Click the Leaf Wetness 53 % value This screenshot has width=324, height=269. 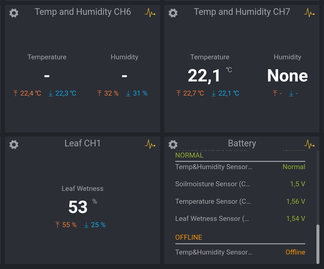coord(78,207)
